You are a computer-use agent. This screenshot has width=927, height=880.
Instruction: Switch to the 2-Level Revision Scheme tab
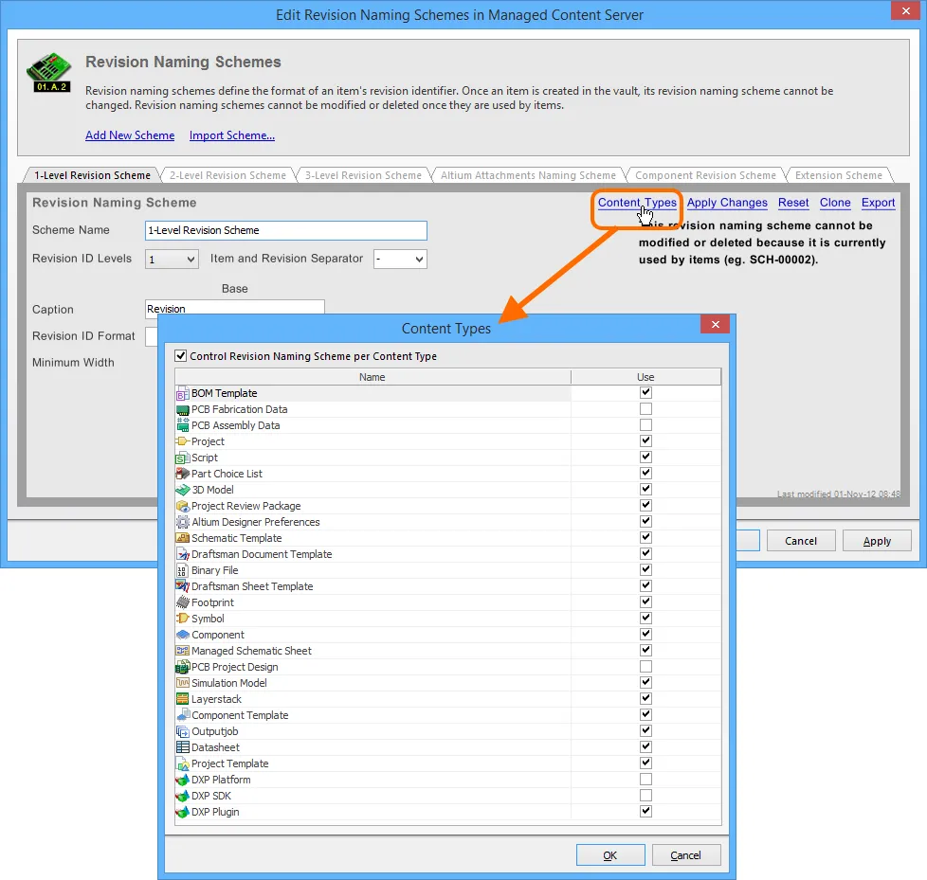tap(227, 175)
